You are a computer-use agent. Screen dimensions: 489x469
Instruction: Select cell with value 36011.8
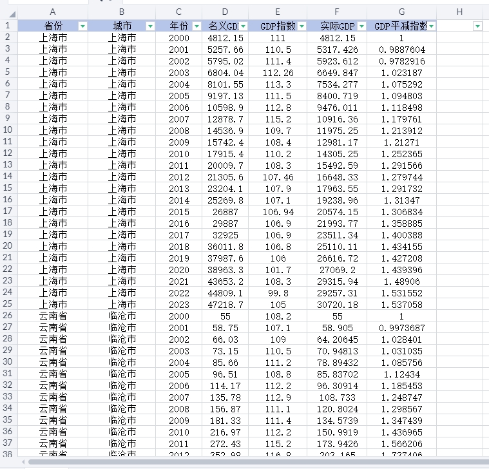225,246
